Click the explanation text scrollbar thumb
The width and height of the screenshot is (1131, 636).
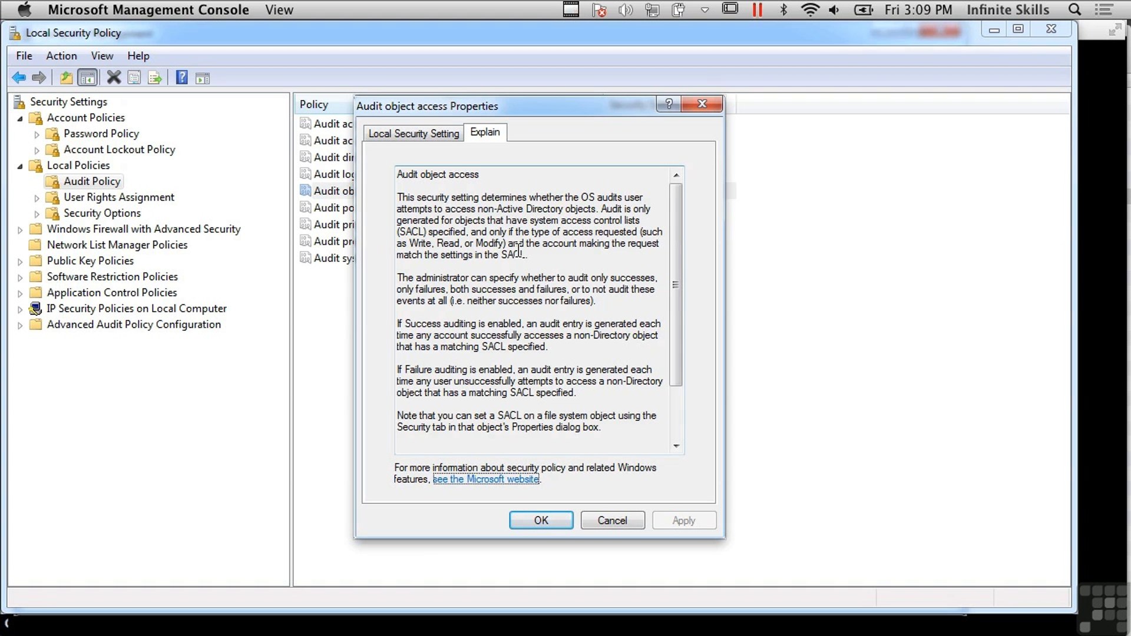tap(676, 285)
